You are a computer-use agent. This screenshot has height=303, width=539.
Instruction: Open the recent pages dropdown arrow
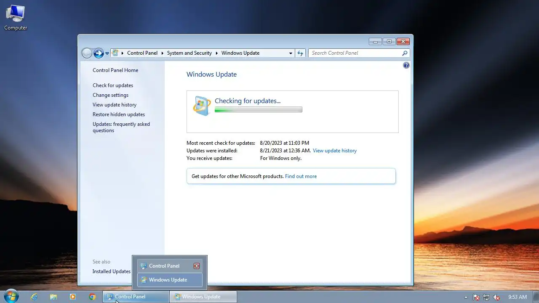[107, 53]
